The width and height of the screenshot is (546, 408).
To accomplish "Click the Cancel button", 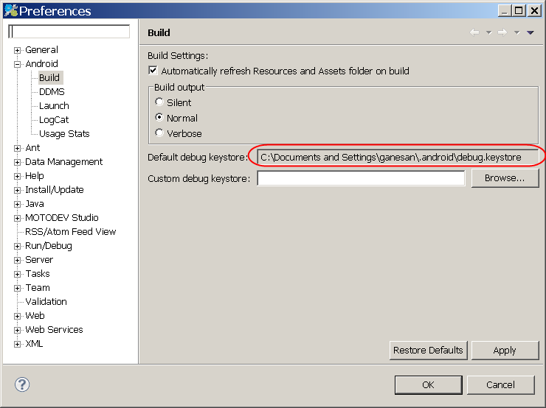I will 500,384.
